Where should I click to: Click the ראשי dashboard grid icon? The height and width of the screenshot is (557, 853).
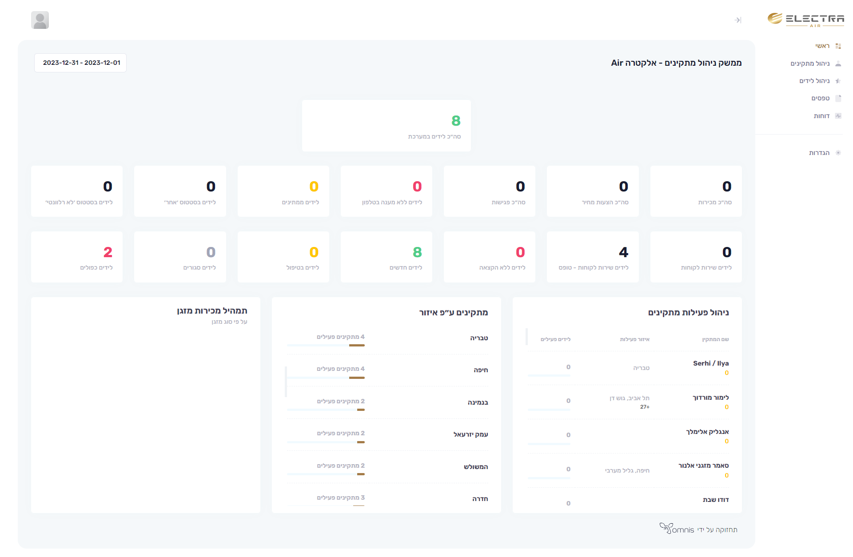838,46
